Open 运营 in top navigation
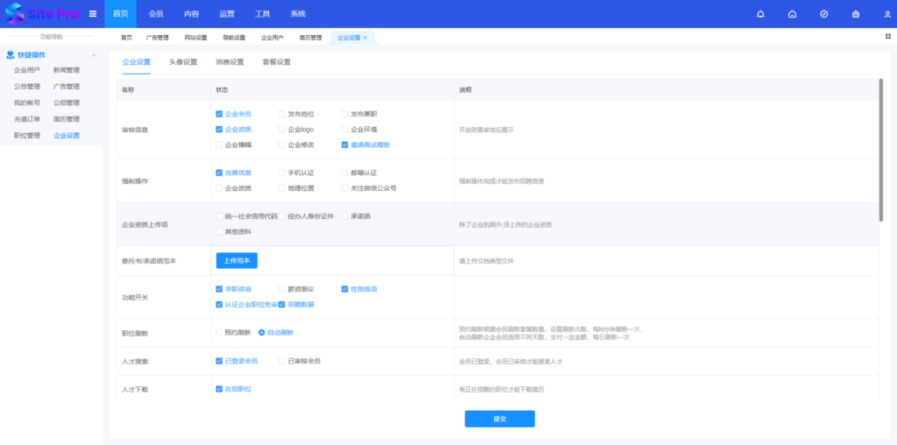Screen dimensions: 897x445 coord(227,14)
